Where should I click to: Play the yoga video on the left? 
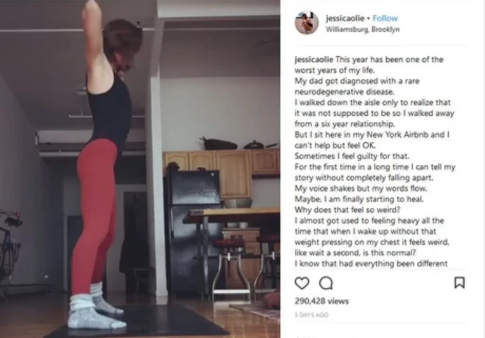pyautogui.click(x=140, y=169)
